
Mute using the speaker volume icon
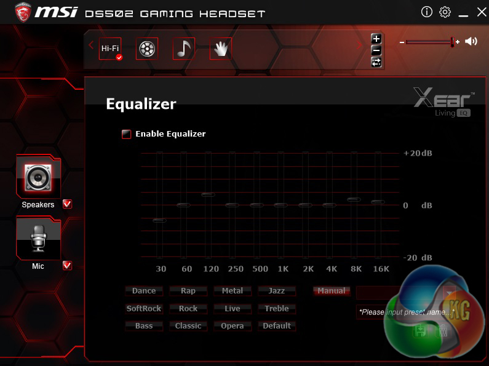click(x=471, y=41)
